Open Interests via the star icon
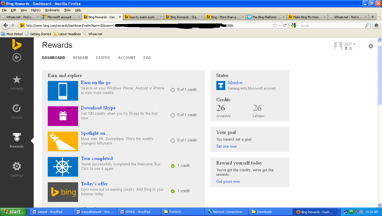The width and height of the screenshot is (382, 216). click(x=17, y=80)
